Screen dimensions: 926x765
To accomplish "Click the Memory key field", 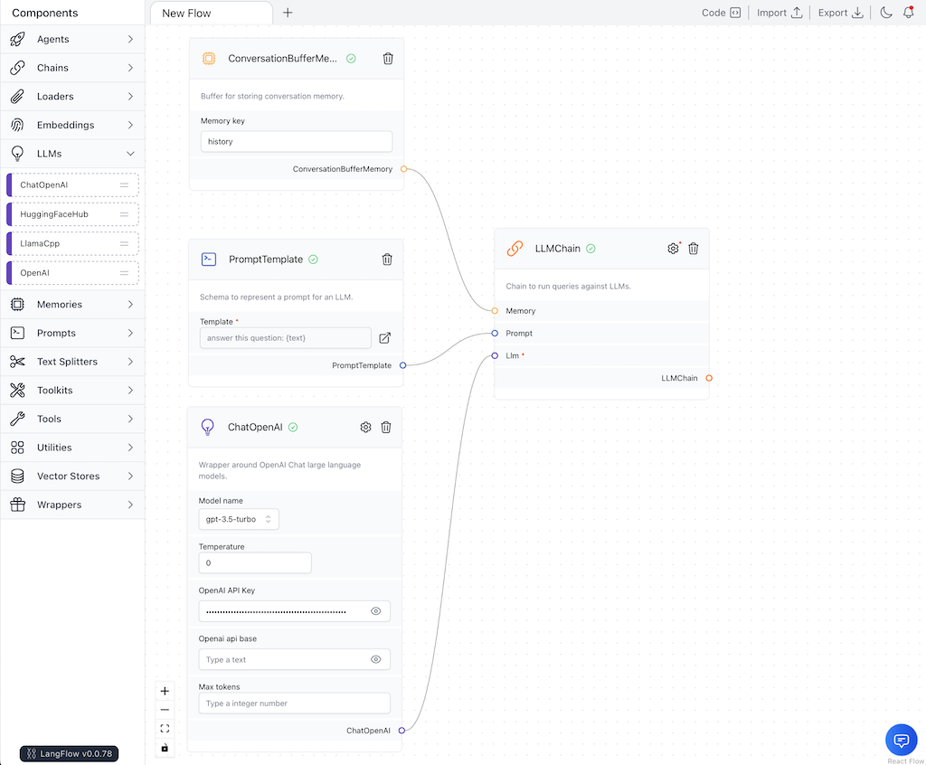I will coord(296,142).
